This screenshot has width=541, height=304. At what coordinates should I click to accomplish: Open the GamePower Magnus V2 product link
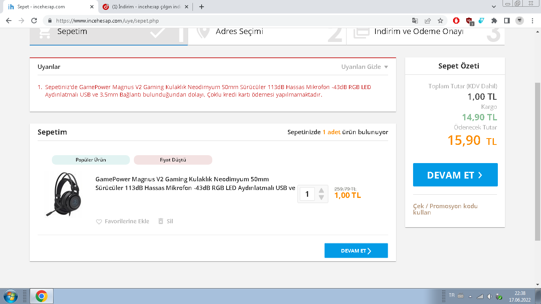point(195,184)
